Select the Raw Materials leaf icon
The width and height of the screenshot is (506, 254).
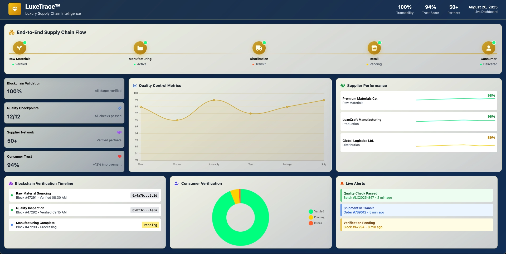19,48
